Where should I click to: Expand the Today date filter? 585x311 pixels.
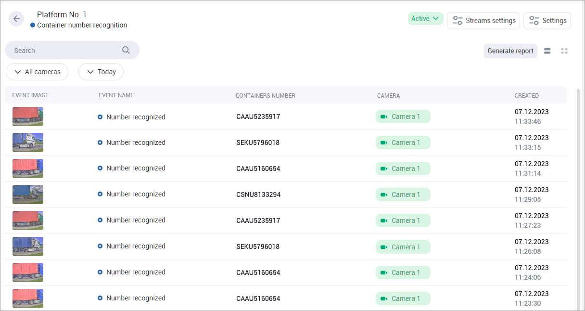pos(101,72)
